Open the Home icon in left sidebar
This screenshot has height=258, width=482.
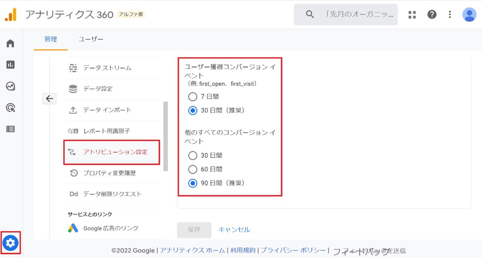tap(10, 43)
